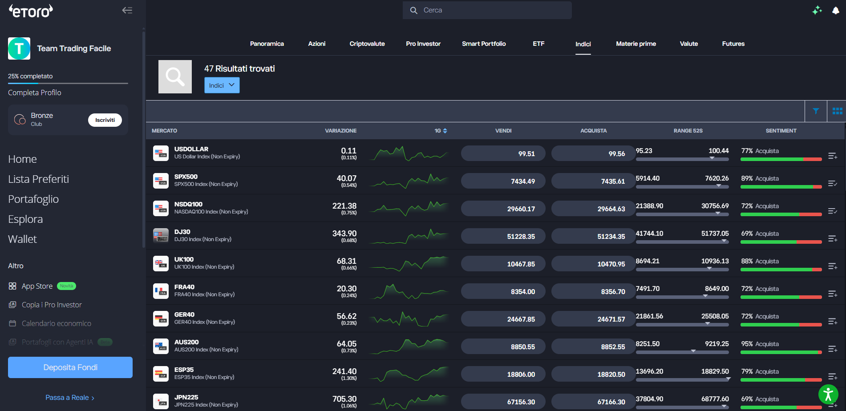Click JPN225 Acquista price 67166.30

click(x=593, y=402)
